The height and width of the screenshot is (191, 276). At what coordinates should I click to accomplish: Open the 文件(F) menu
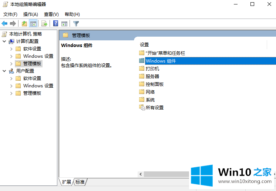10,14
